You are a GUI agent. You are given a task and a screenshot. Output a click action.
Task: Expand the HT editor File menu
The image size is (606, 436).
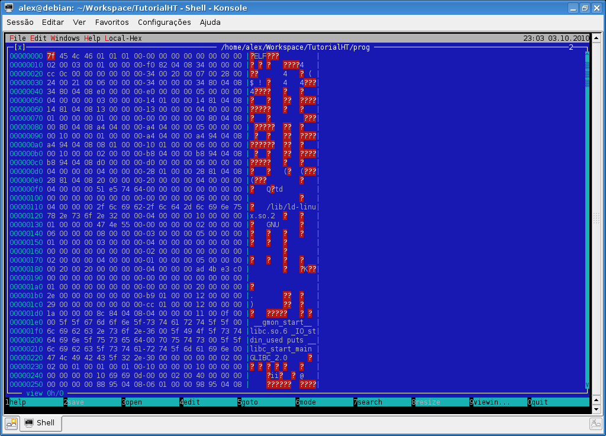click(x=17, y=38)
